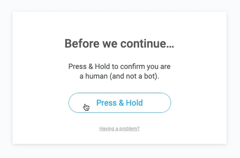This screenshot has height=158, width=240.
Task: Click the blank white card area above the heading
Action: 119,24
